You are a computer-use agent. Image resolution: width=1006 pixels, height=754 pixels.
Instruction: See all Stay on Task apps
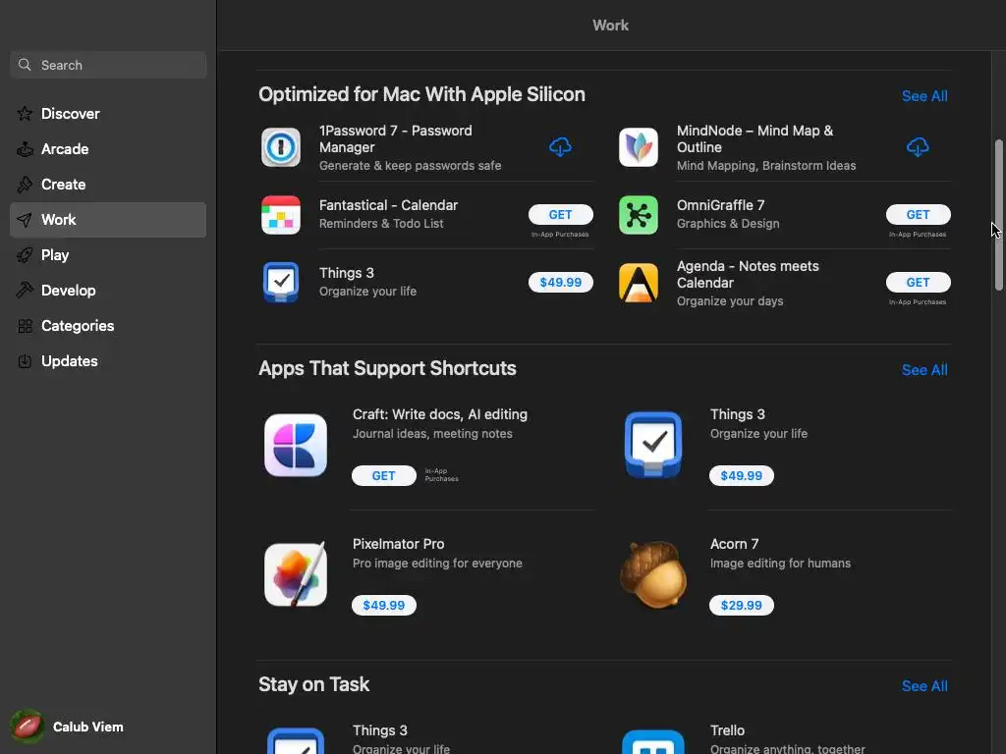(924, 686)
